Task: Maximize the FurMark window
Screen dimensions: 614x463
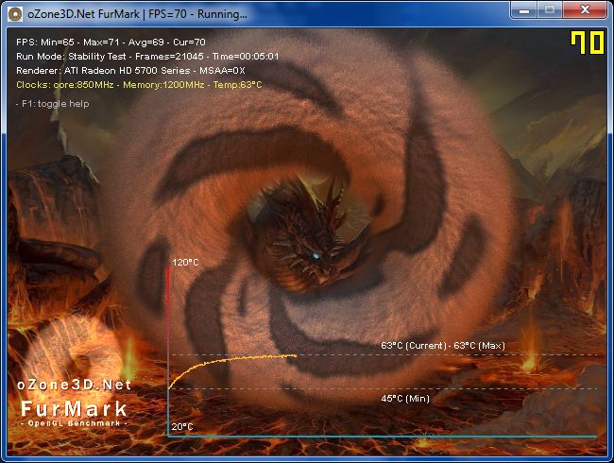Action: click(550, 9)
